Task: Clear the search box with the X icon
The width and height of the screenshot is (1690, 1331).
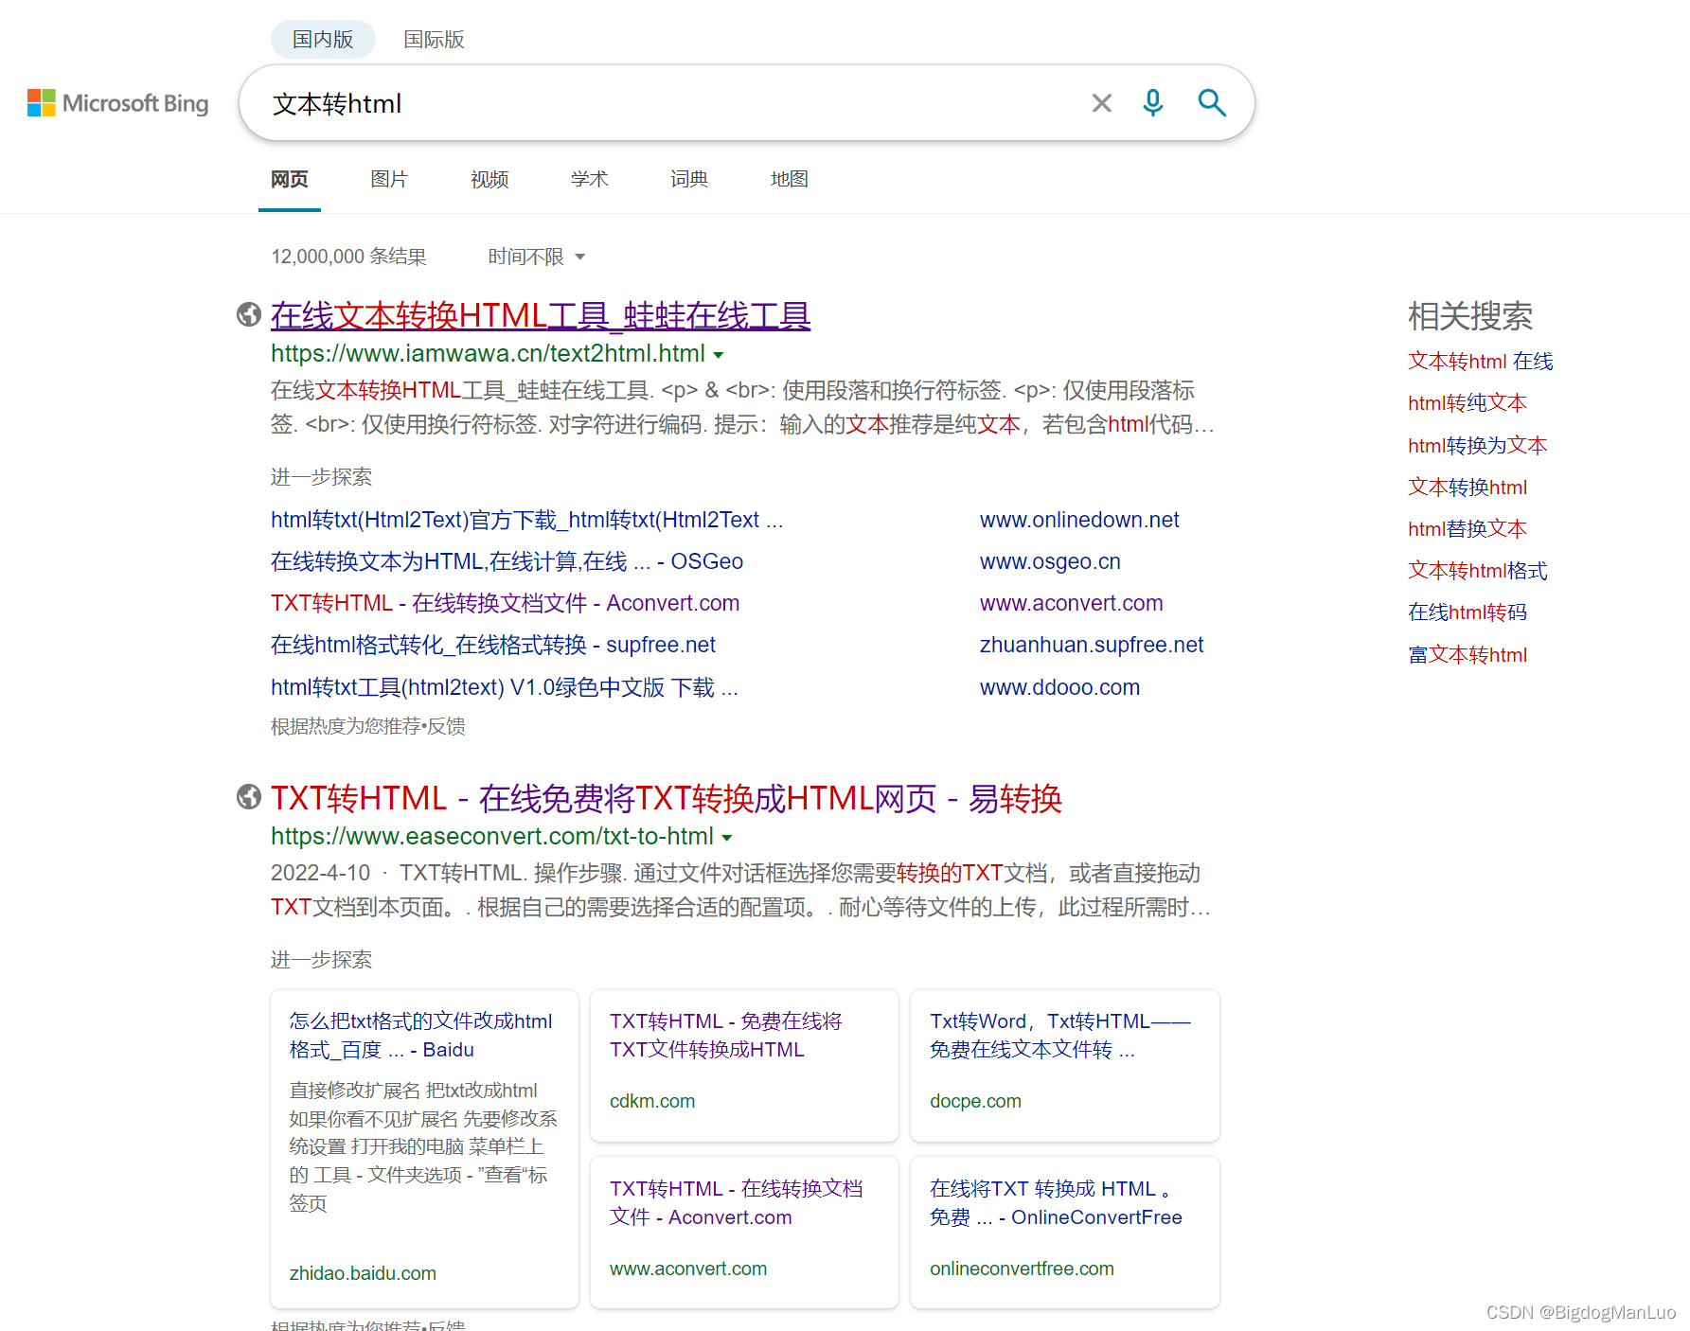Action: click(1101, 103)
